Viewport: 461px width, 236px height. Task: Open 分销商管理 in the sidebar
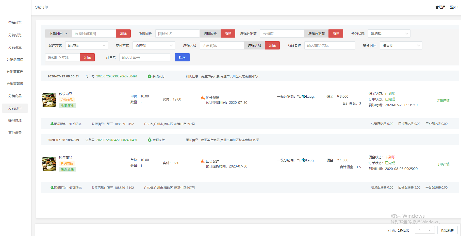15,72
